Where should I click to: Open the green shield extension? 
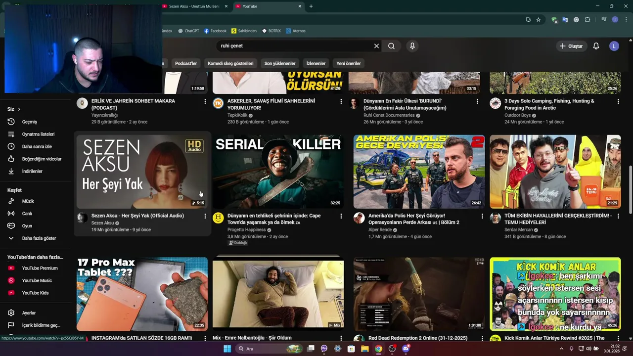click(554, 20)
